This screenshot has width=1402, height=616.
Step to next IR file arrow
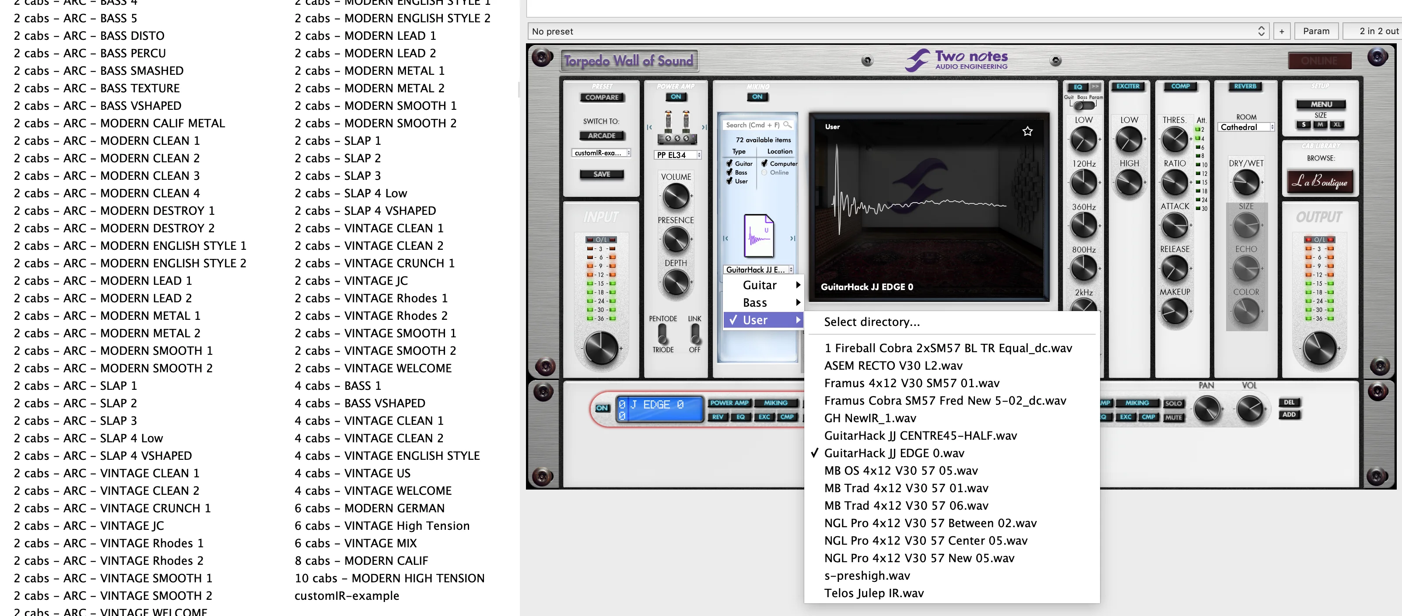(x=792, y=238)
